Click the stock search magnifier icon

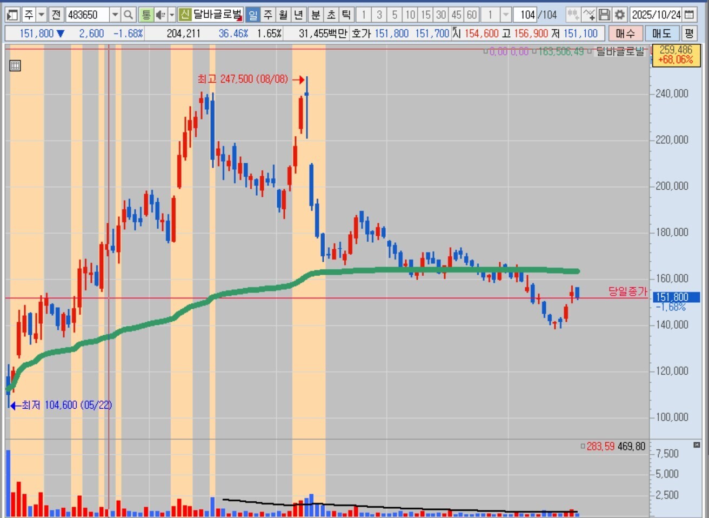point(128,15)
